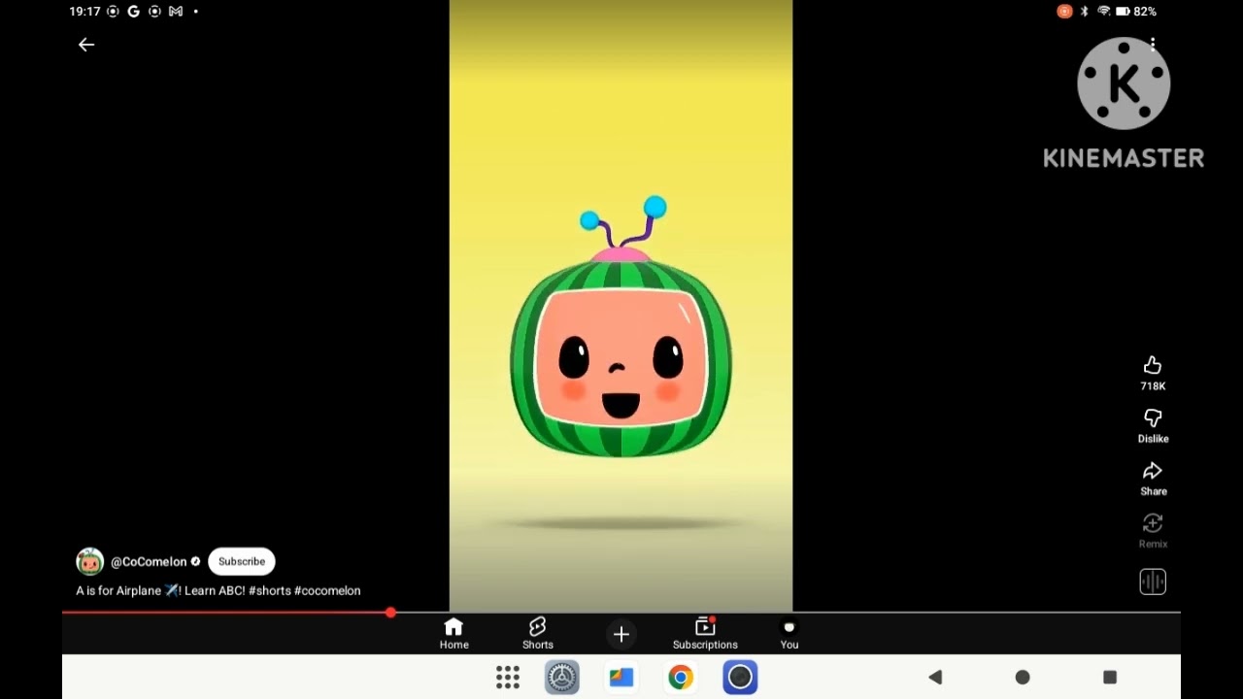Subscribe to the CoComelon channel
Screen dimensions: 1243x699
[242, 561]
